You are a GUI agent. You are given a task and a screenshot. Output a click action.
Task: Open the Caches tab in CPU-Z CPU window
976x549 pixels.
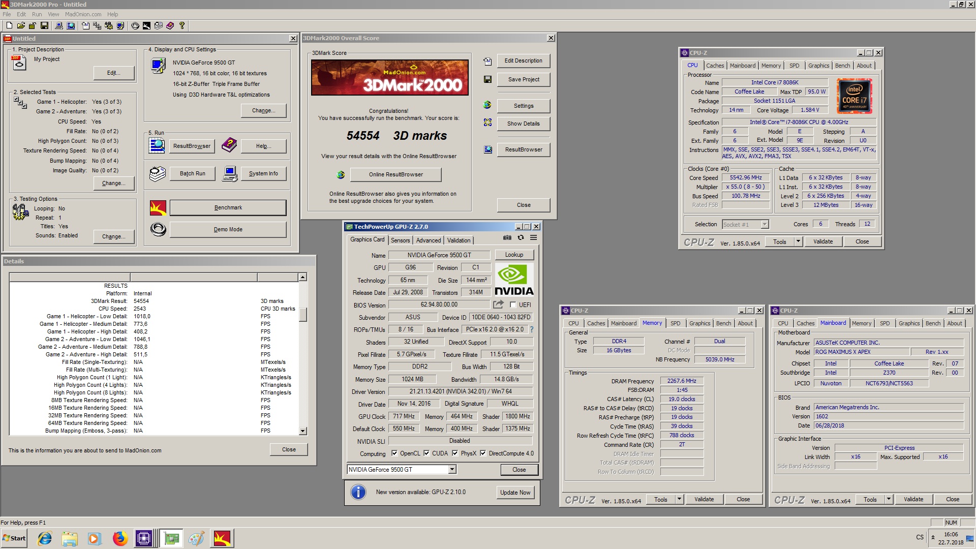(715, 66)
